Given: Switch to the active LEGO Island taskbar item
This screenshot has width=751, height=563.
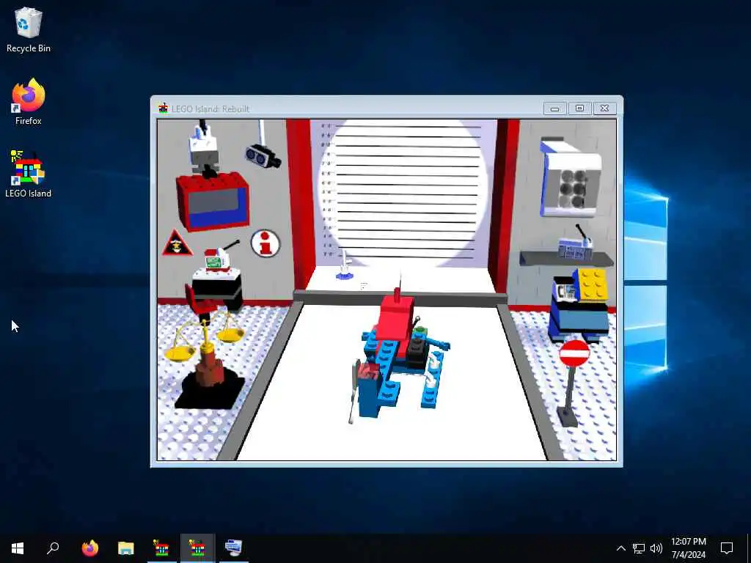Looking at the screenshot, I should [197, 548].
